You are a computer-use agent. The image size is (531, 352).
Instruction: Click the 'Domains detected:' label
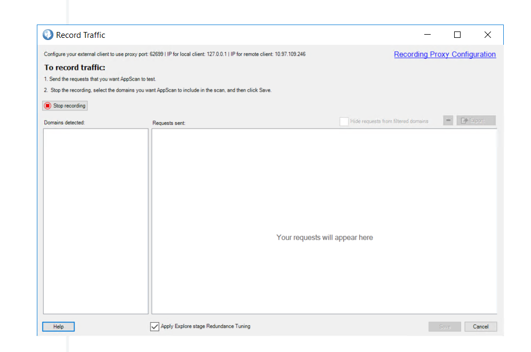click(x=65, y=123)
